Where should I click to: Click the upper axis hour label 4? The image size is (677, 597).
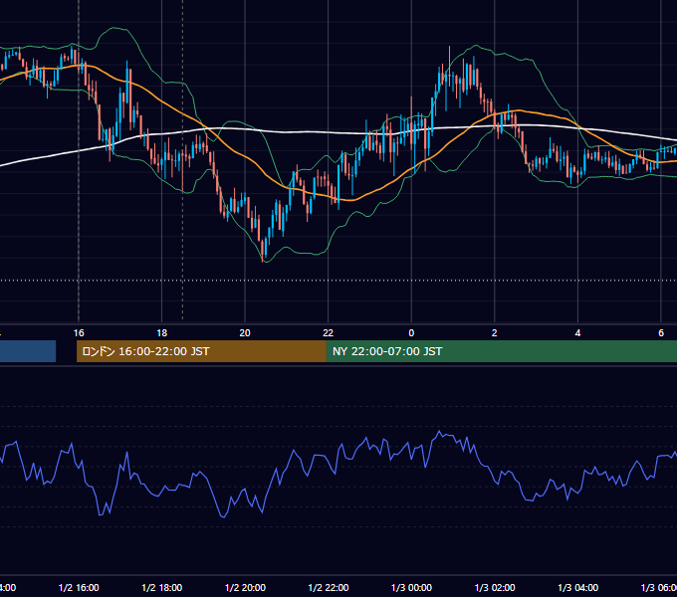click(577, 333)
